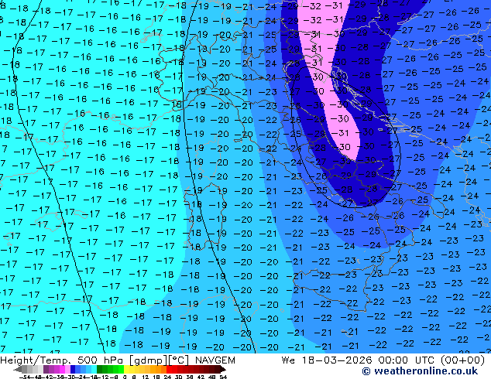Click the right arrow tip of color legend

click(x=225, y=370)
